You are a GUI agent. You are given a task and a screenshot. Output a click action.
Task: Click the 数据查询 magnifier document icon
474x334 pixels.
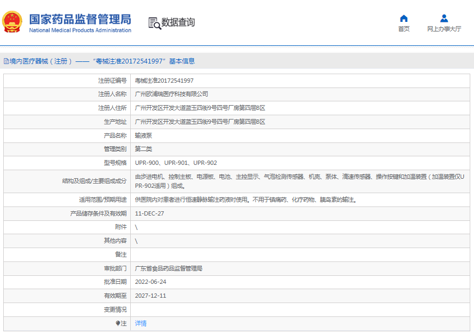pyautogui.click(x=154, y=22)
